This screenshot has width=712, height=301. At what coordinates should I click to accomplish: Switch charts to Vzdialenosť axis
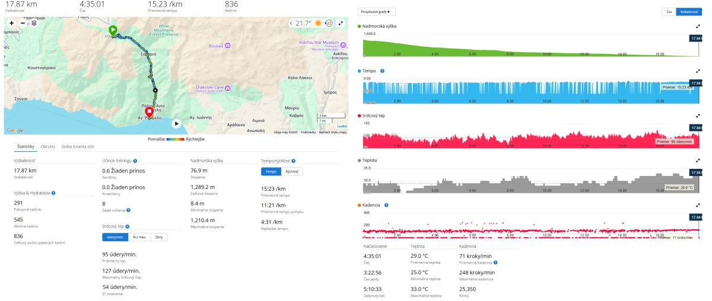pos(688,11)
